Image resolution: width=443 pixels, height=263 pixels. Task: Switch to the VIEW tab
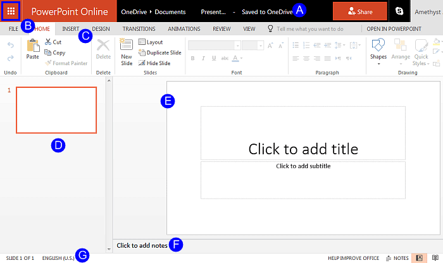249,29
